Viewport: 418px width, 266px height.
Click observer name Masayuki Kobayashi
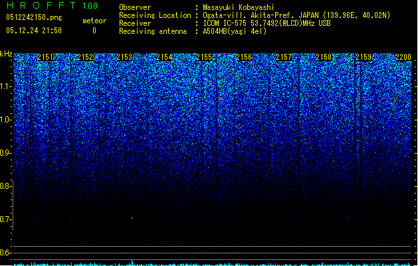[238, 7]
